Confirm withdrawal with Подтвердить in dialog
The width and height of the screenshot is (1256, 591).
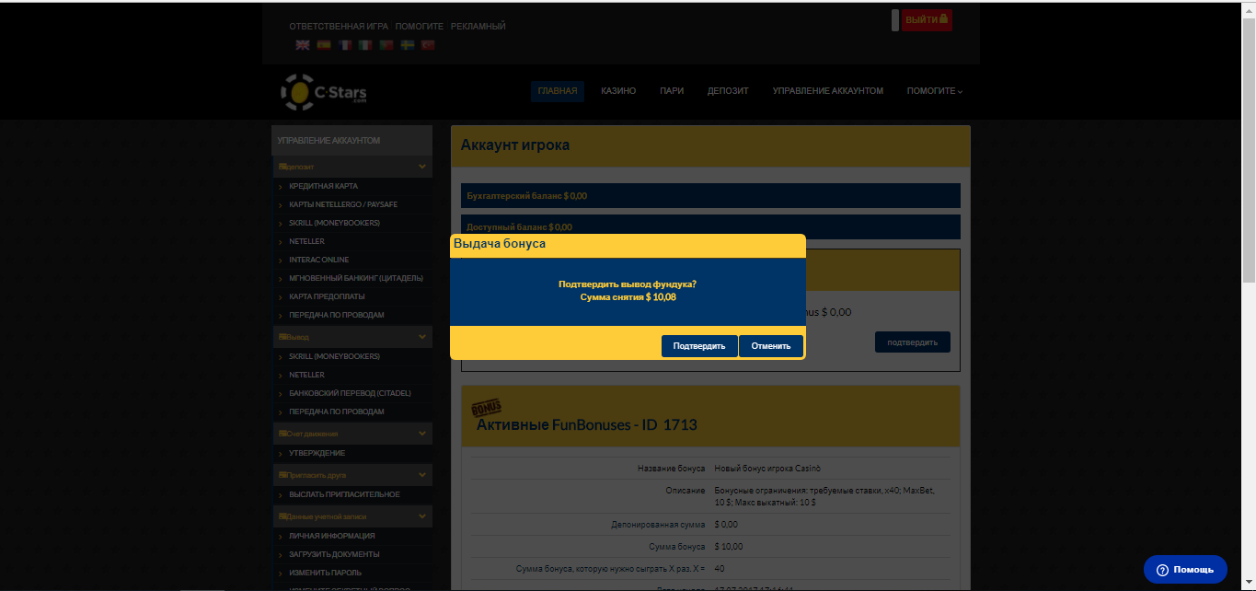(698, 346)
